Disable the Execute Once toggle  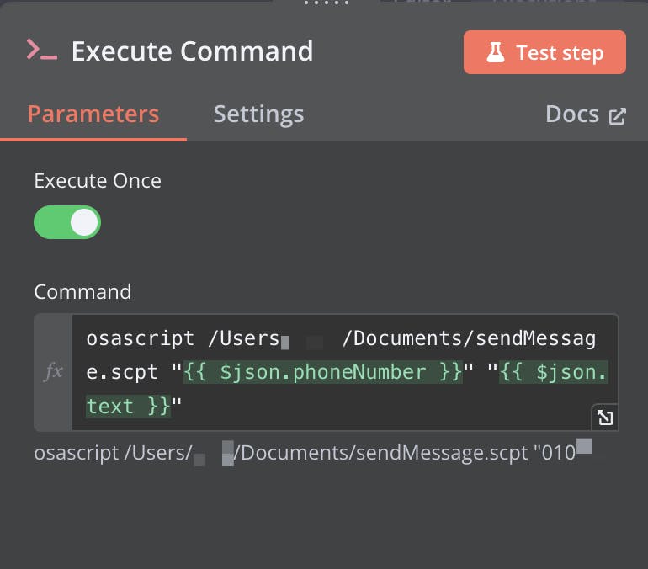click(x=67, y=222)
